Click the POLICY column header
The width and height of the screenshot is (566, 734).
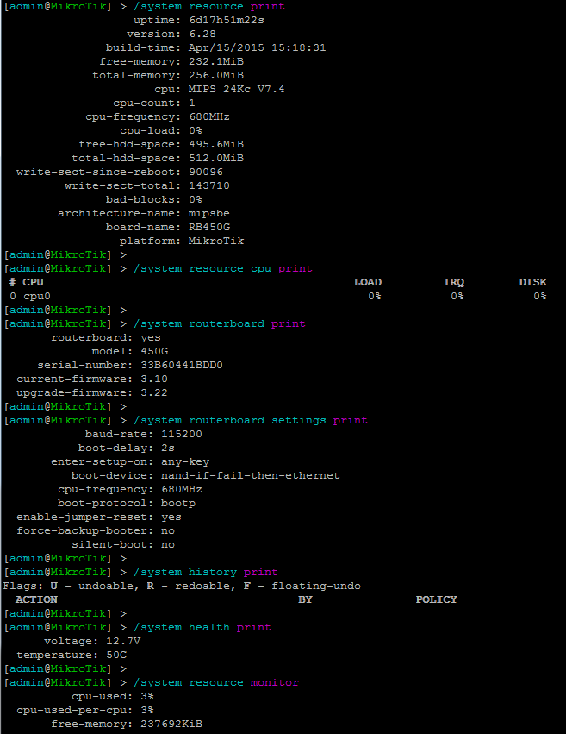[x=436, y=599]
